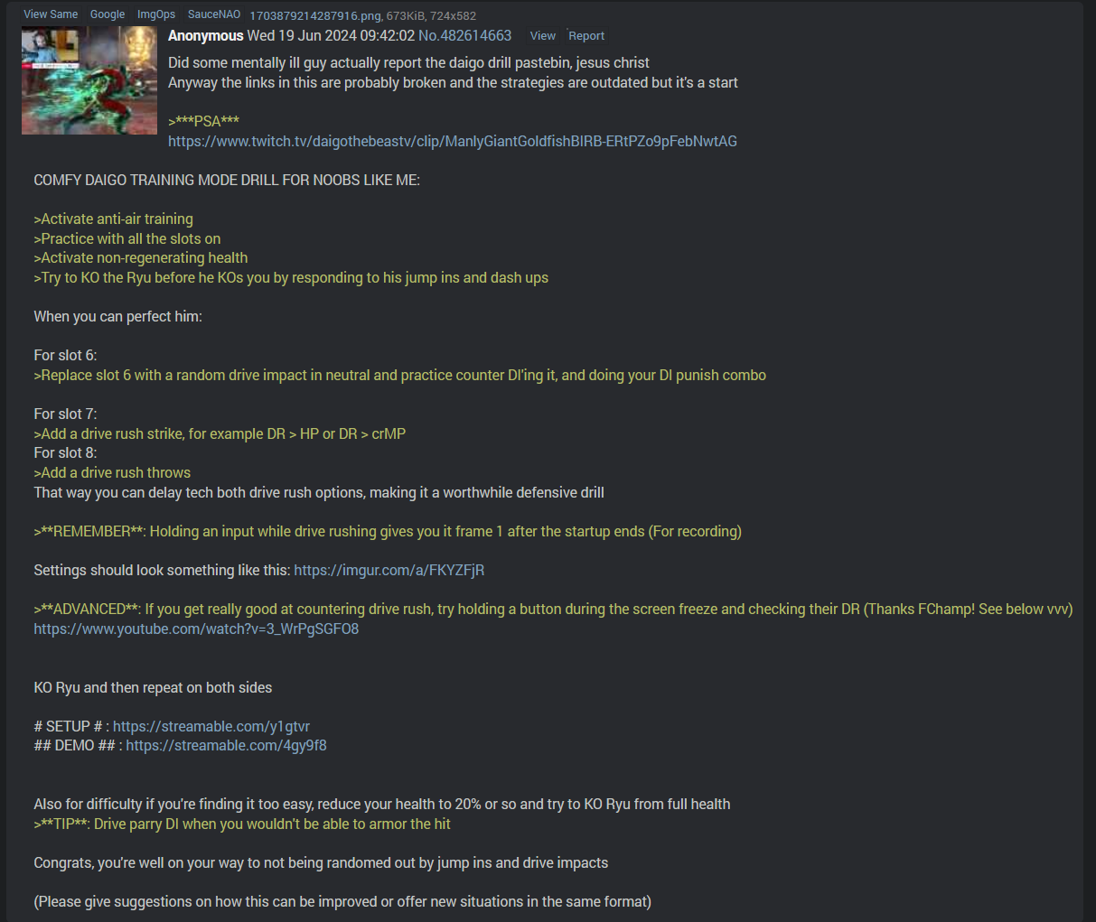Open the post image thumbnail
1096x922 pixels.
click(x=89, y=80)
